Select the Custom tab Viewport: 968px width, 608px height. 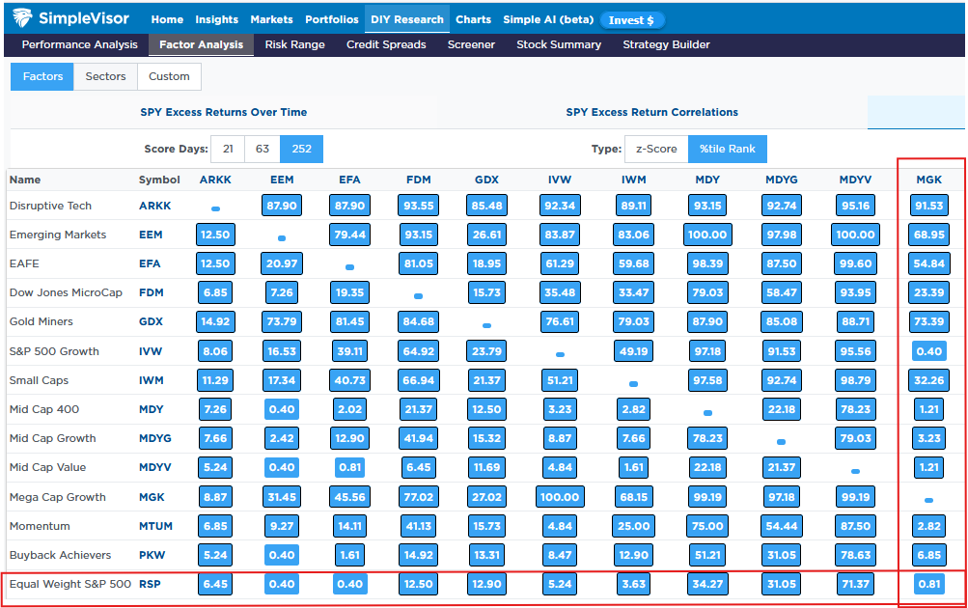[168, 76]
